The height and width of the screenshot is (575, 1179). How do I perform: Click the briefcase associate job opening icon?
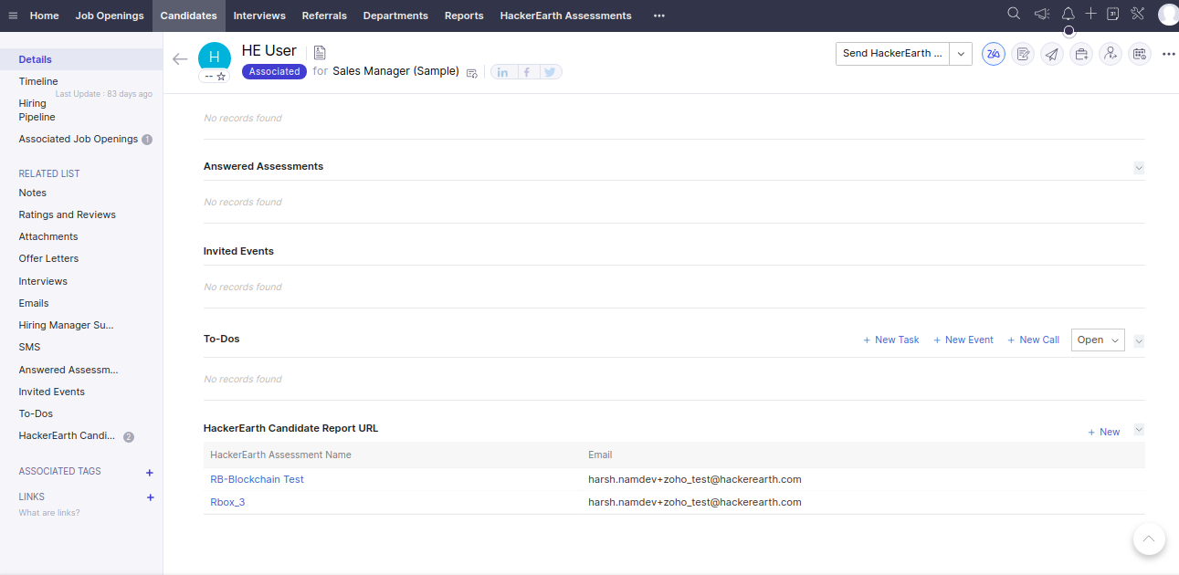pyautogui.click(x=1081, y=54)
